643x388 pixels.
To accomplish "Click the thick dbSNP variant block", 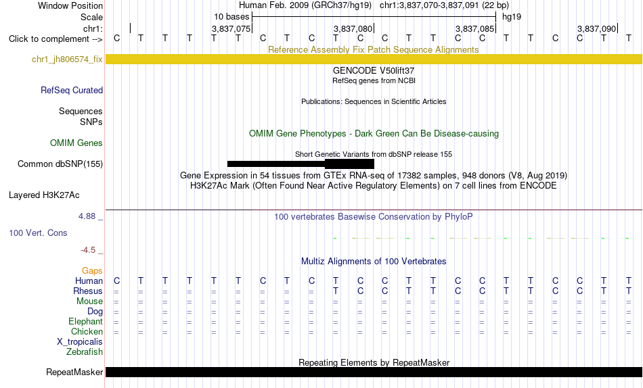I will [349, 164].
